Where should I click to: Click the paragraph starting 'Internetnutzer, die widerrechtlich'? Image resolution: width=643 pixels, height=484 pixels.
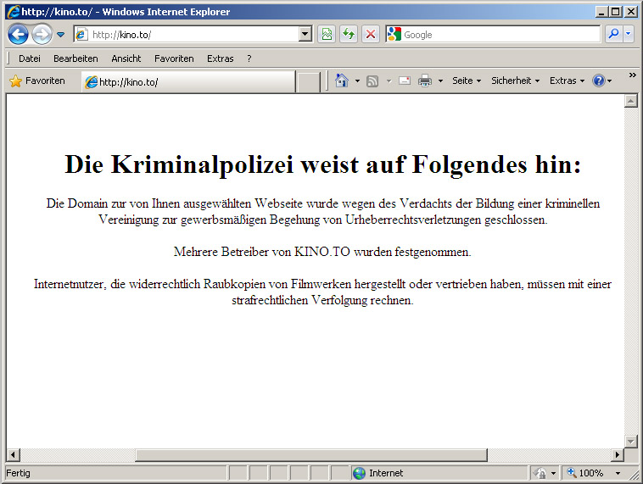coord(322,292)
